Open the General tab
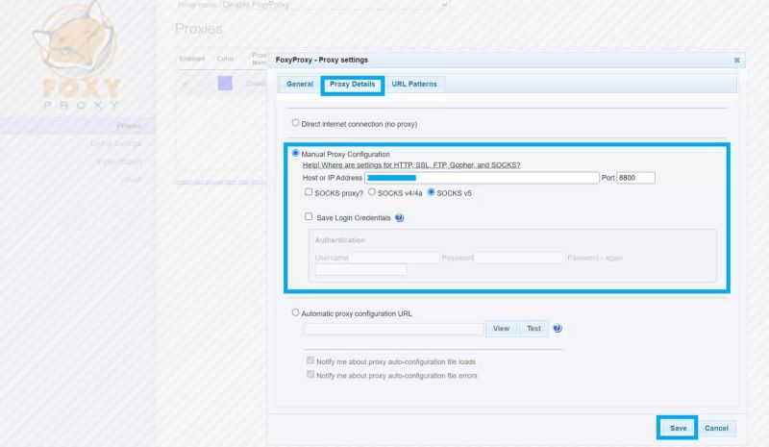The image size is (769, 447). [299, 84]
